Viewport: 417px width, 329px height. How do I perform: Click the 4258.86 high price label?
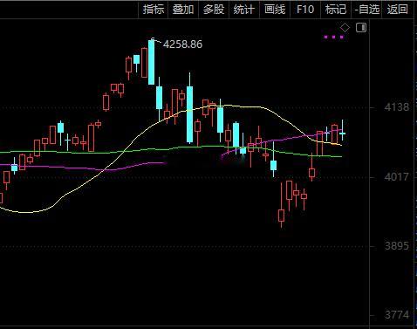[182, 45]
